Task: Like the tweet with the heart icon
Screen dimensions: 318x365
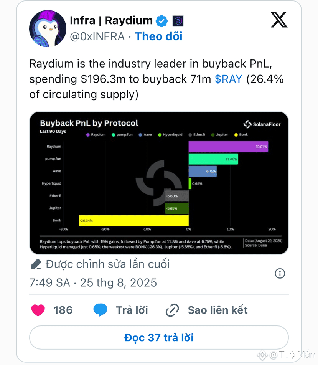Action: (x=38, y=310)
